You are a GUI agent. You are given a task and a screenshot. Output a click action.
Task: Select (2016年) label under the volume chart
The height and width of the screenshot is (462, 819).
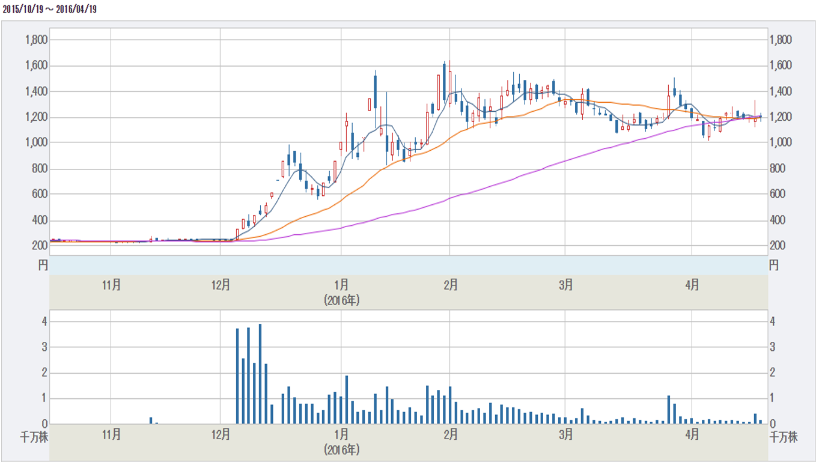341,449
